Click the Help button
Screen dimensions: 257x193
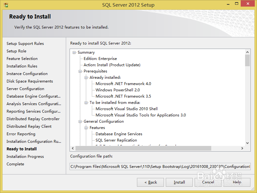[x=237, y=182]
